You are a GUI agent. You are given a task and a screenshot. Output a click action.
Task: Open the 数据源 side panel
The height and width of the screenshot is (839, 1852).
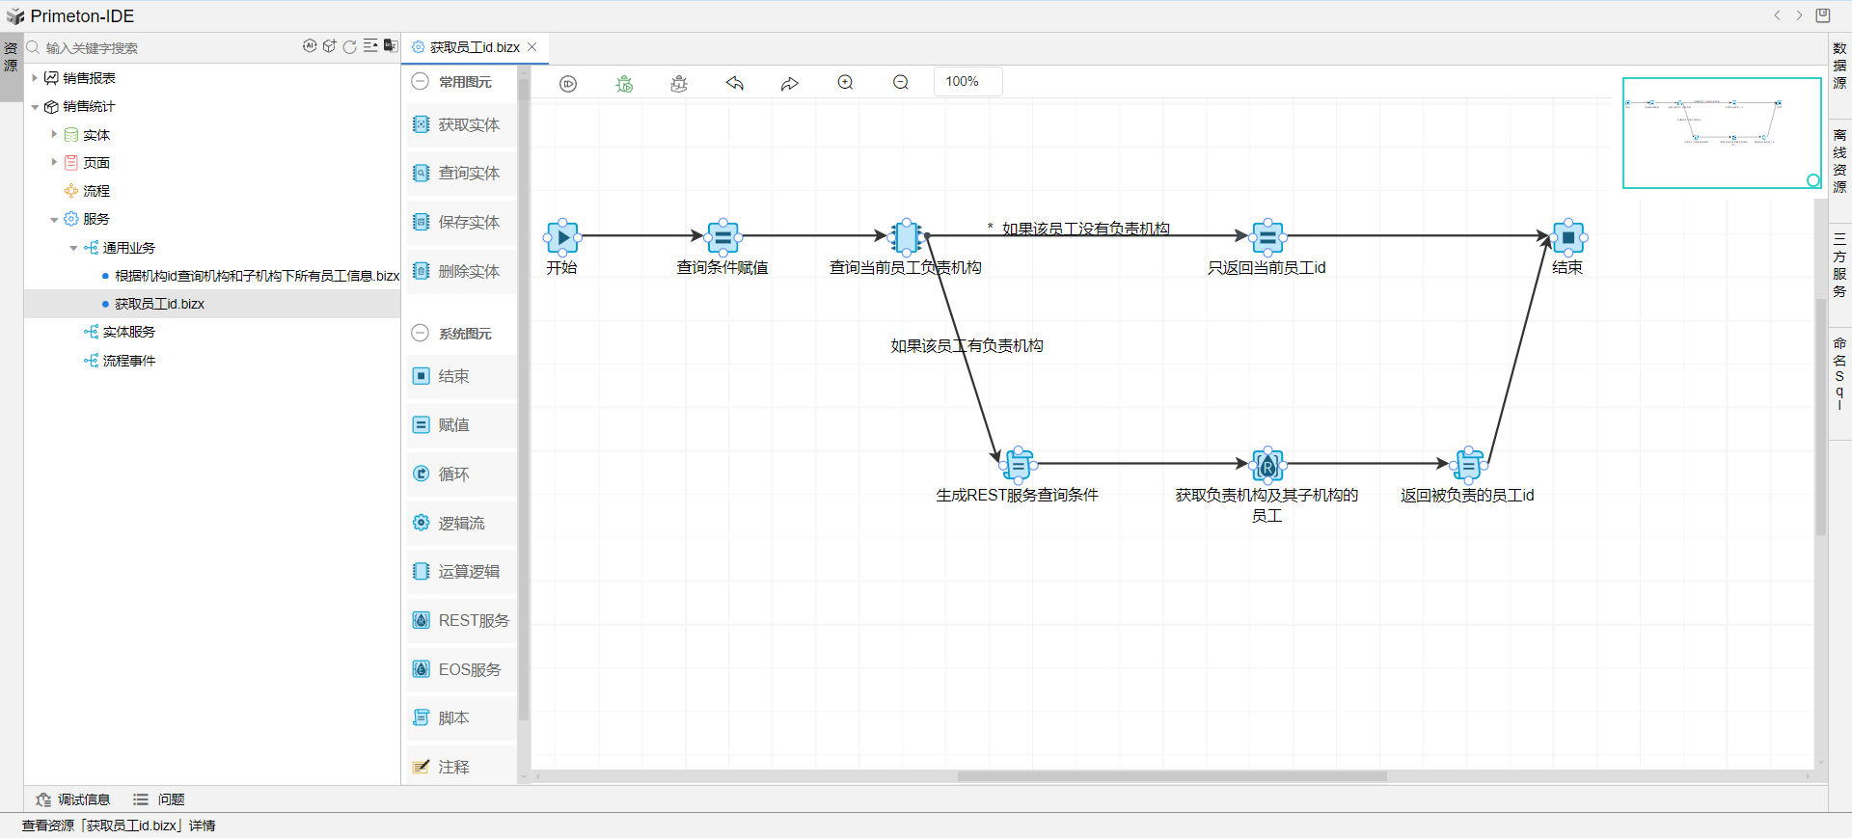click(1839, 65)
